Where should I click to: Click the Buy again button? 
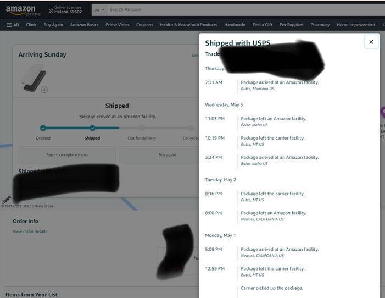[x=167, y=155]
